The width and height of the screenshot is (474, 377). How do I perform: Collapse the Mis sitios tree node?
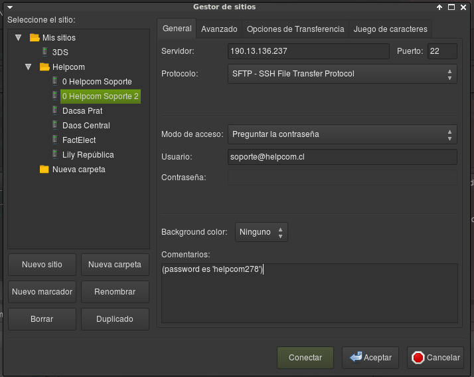[x=18, y=37]
